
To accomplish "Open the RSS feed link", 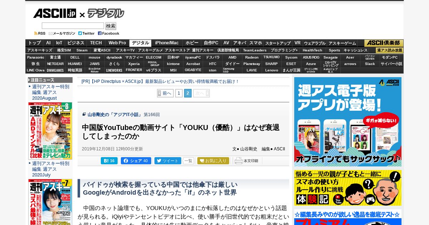I will click(40, 33).
